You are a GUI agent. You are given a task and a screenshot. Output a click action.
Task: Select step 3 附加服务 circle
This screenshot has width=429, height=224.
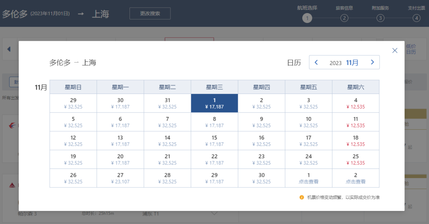(380, 18)
